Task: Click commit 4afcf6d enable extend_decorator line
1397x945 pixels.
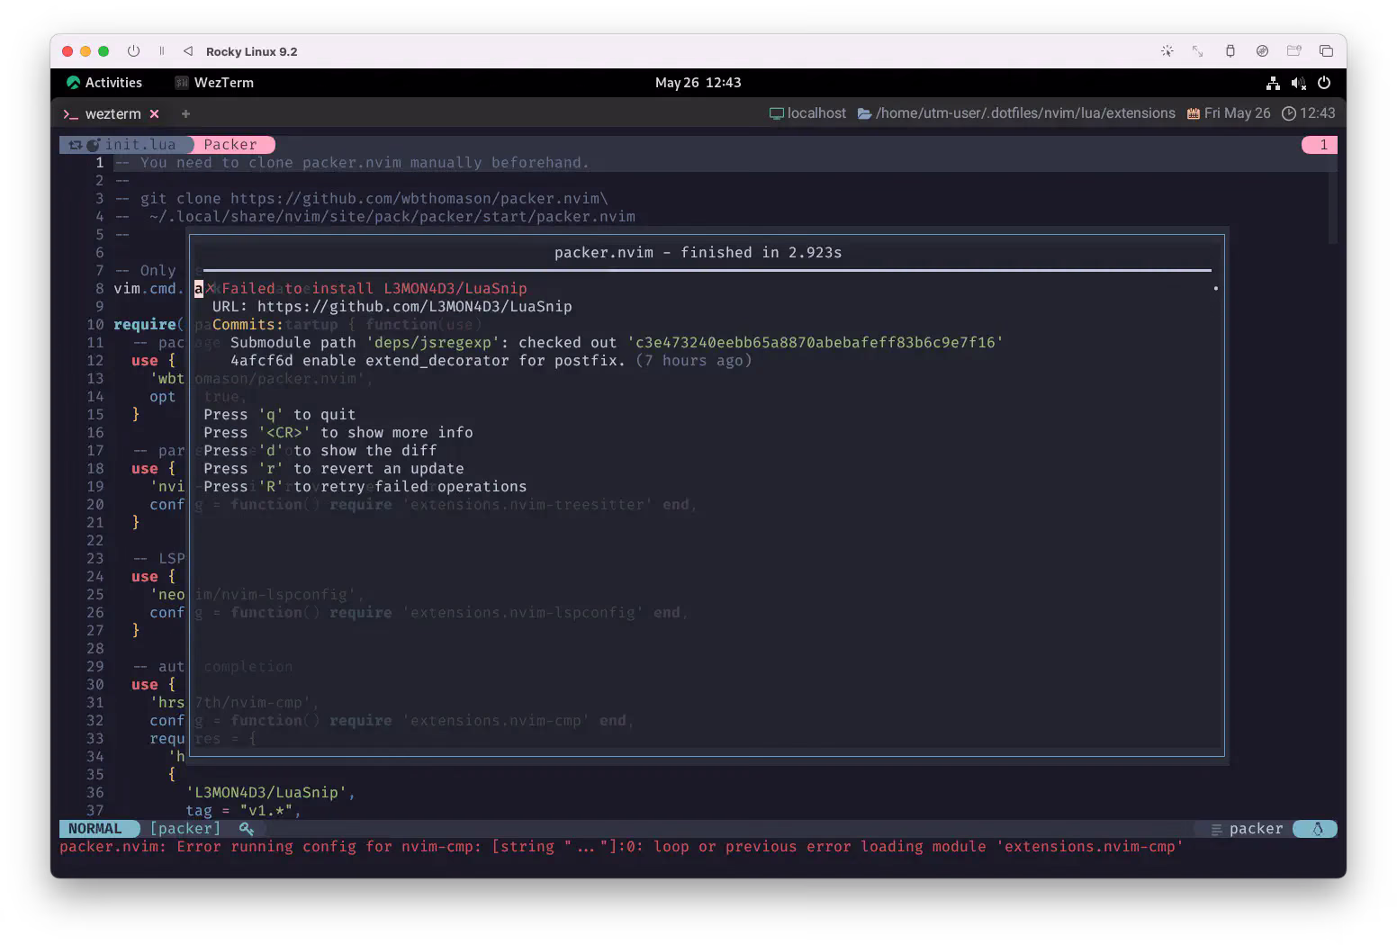Action: pos(491,361)
